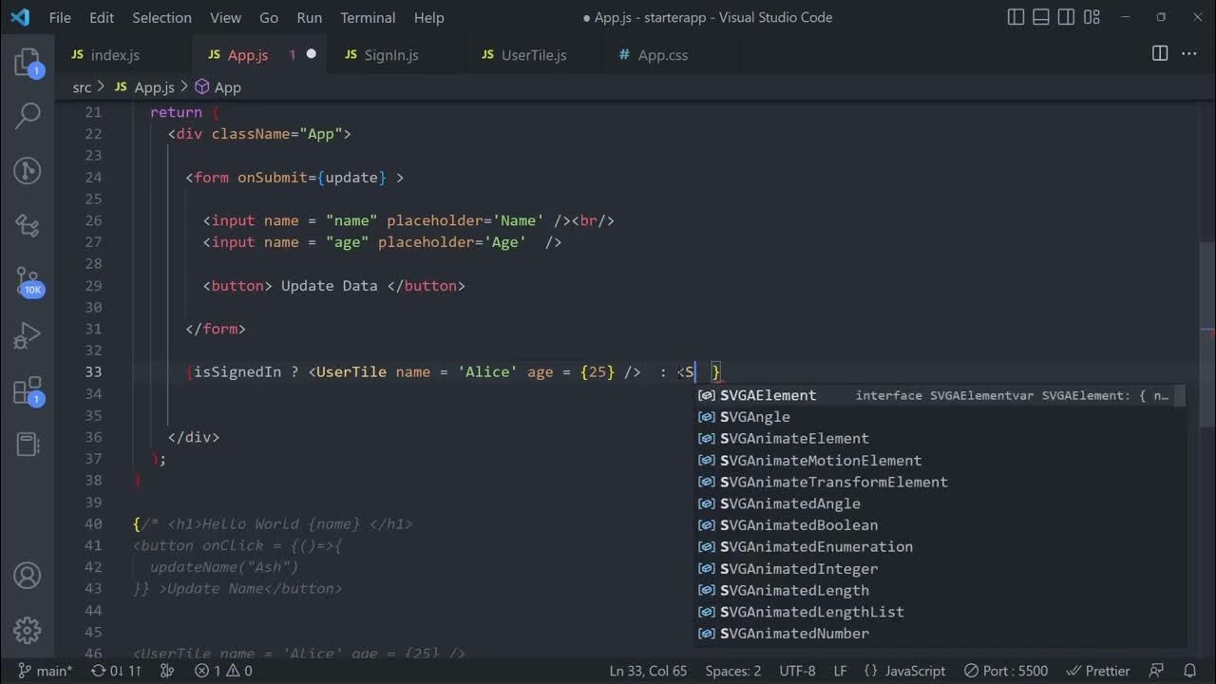Select SVGAnimatedNumber suggestion
The image size is (1216, 684).
coord(940,634)
